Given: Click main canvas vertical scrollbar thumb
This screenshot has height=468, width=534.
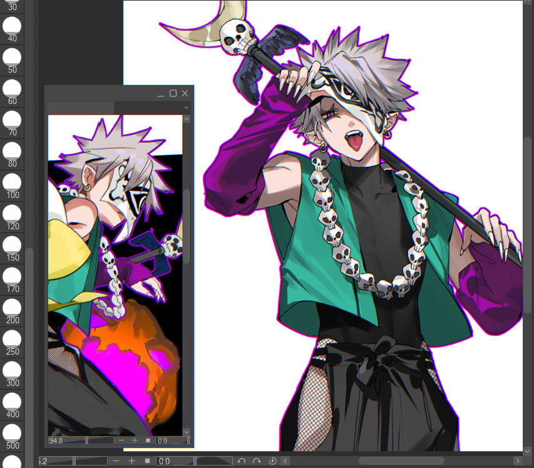Looking at the screenshot, I should click(528, 225).
